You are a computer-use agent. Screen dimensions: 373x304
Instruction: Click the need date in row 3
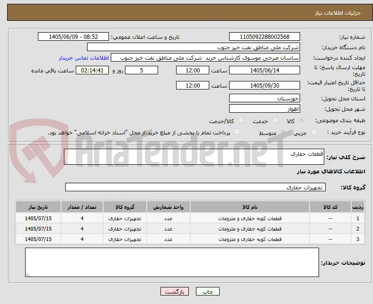38,239
